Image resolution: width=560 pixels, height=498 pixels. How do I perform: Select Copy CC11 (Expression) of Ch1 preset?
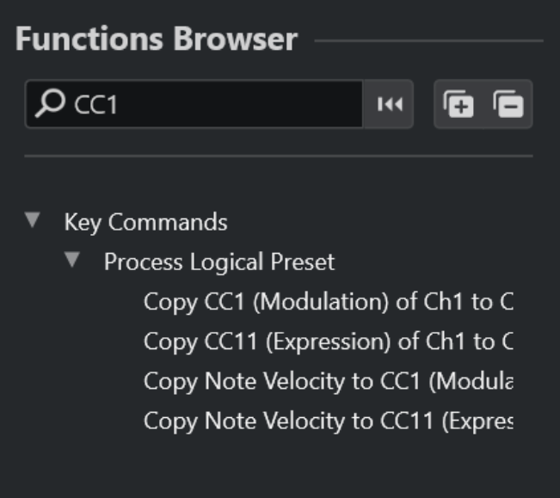327,341
